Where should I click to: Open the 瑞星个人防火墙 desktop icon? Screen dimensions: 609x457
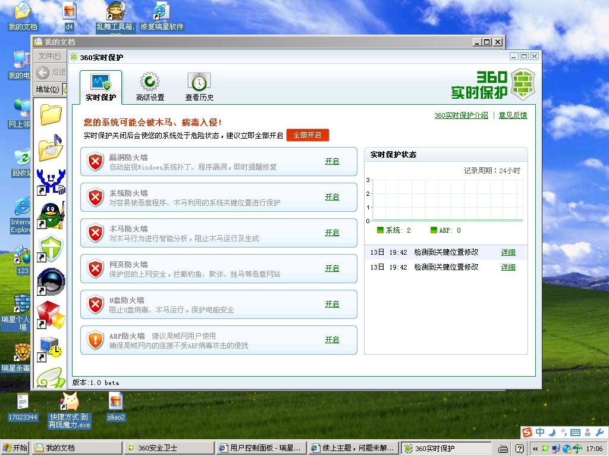click(x=15, y=313)
